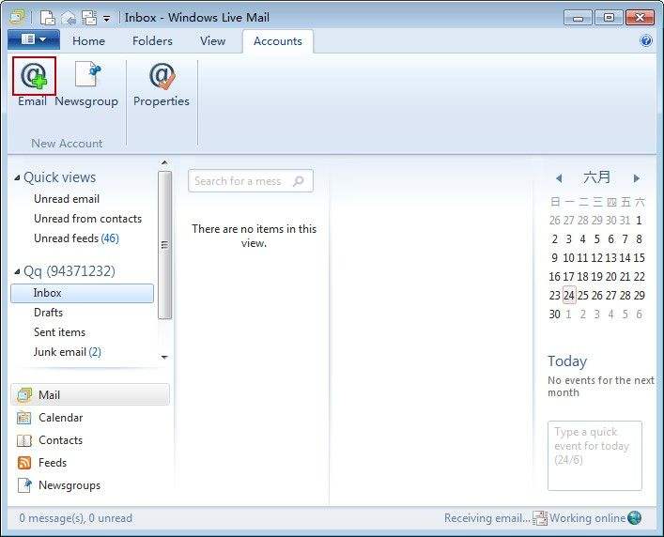The height and width of the screenshot is (537, 664).
Task: Go to previous month in calendar
Action: pos(559,178)
